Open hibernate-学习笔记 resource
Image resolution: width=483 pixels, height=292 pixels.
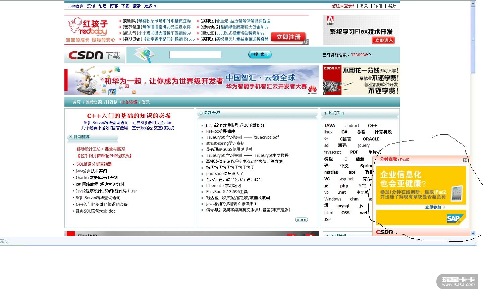[224, 186]
